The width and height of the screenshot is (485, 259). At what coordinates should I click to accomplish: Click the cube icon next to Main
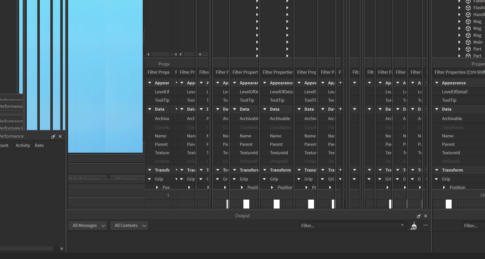[468, 42]
